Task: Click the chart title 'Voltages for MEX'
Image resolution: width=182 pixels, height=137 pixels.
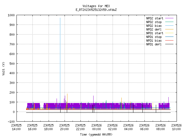Action: (x=96, y=6)
